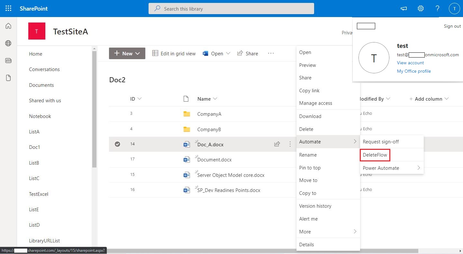This screenshot has height=254, width=463.
Task: Open the news icon in left rail
Action: 8,60
